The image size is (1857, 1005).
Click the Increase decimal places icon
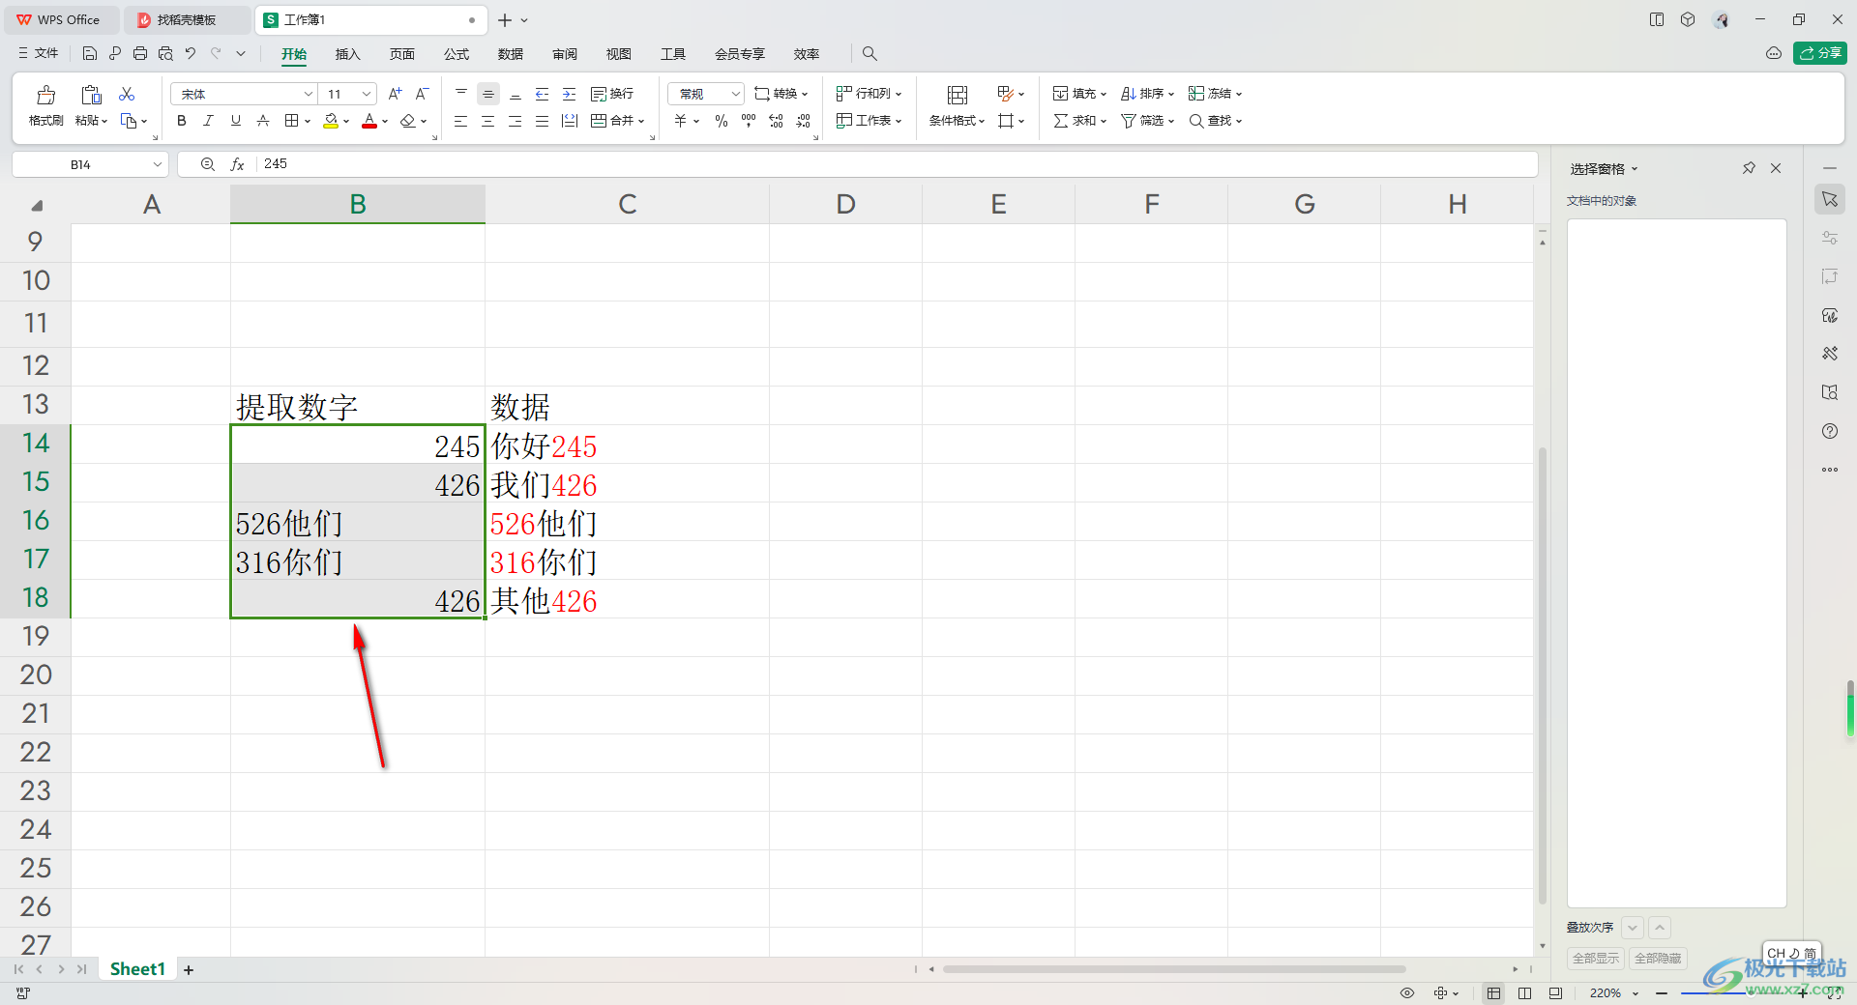(776, 121)
